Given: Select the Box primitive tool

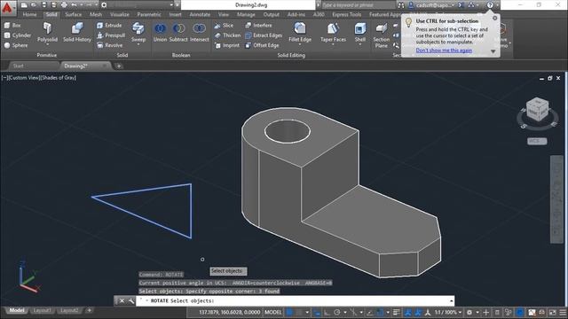Looking at the screenshot, I should pyautogui.click(x=12, y=26).
